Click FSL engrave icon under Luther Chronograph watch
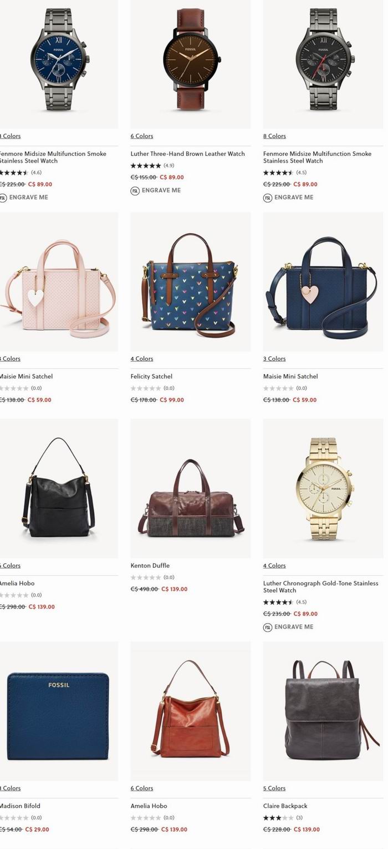This screenshot has height=849, width=388. coord(268,627)
